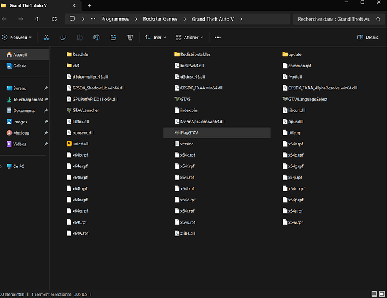
Task: Click Programmes in the address bar
Action: [x=115, y=19]
